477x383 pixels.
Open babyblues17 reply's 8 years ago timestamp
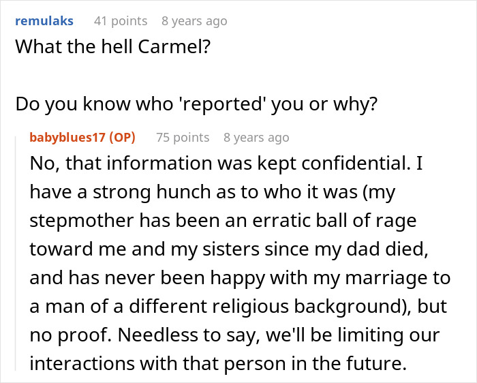(x=256, y=138)
